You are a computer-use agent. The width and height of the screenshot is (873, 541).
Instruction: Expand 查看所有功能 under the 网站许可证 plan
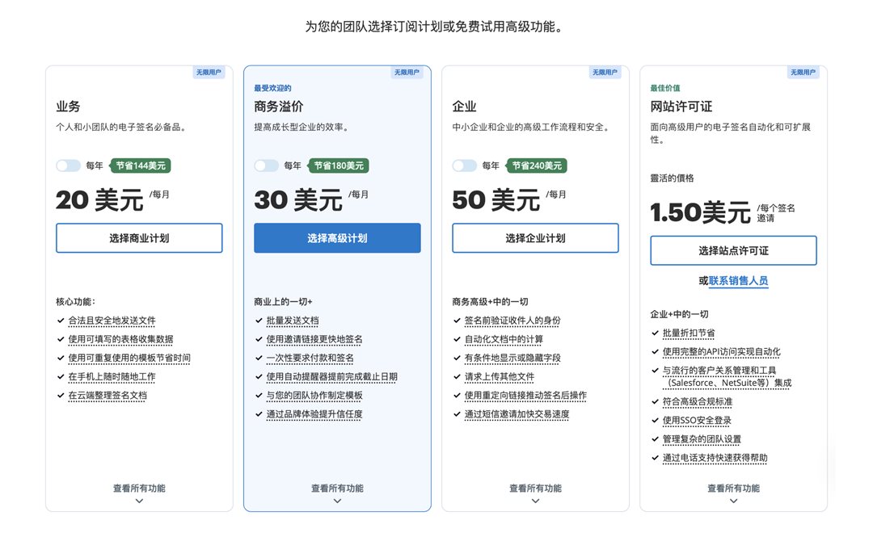(x=732, y=488)
